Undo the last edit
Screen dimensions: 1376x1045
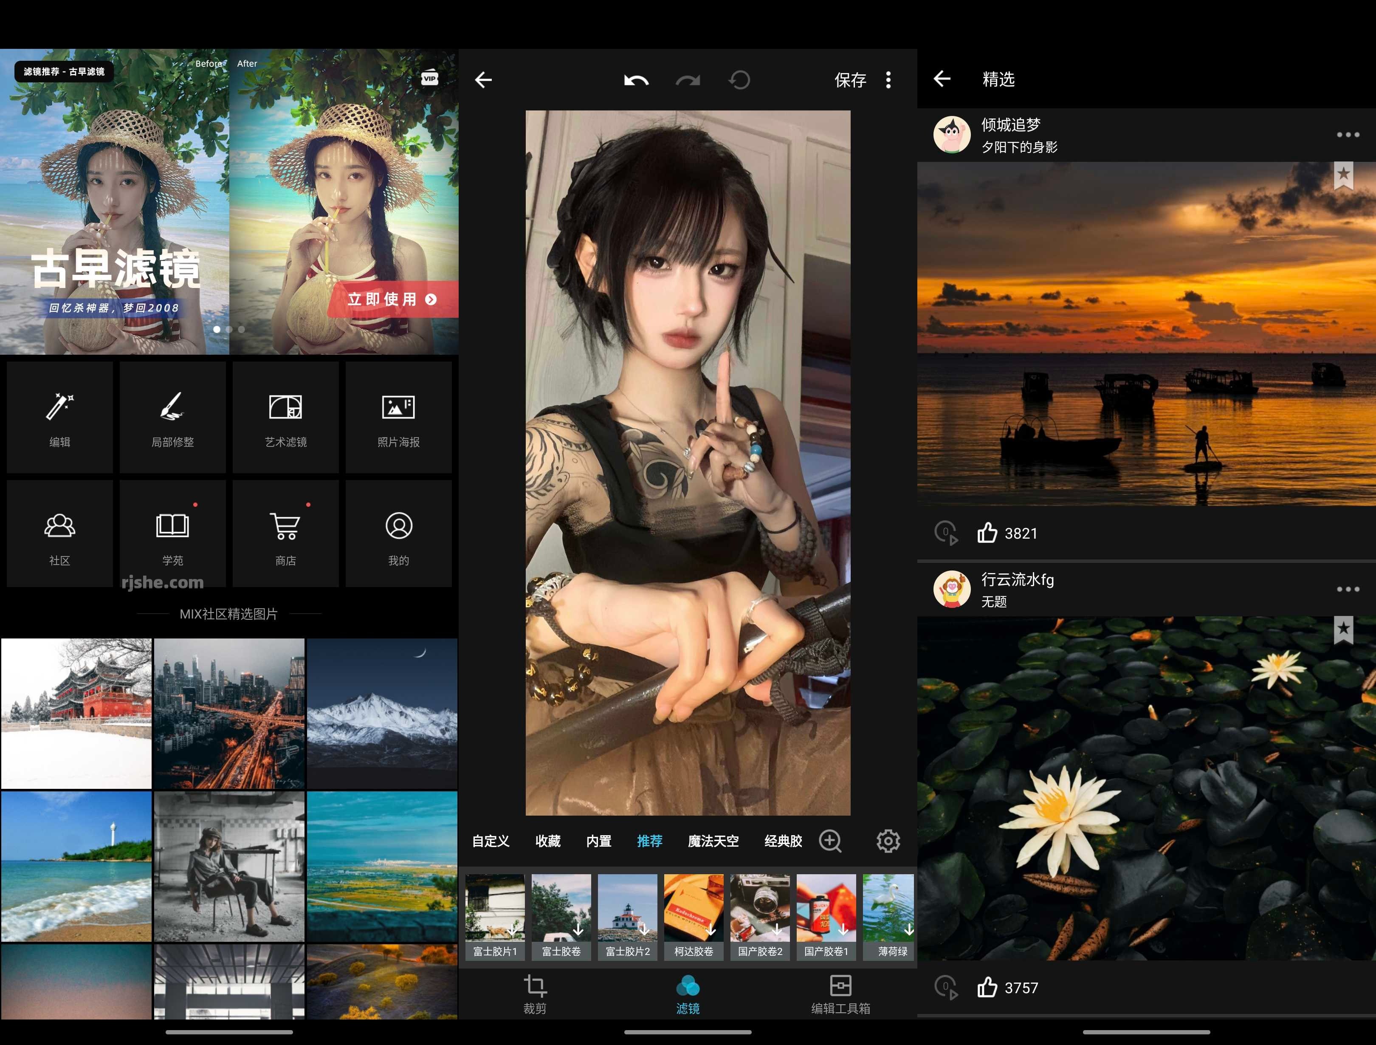click(636, 80)
